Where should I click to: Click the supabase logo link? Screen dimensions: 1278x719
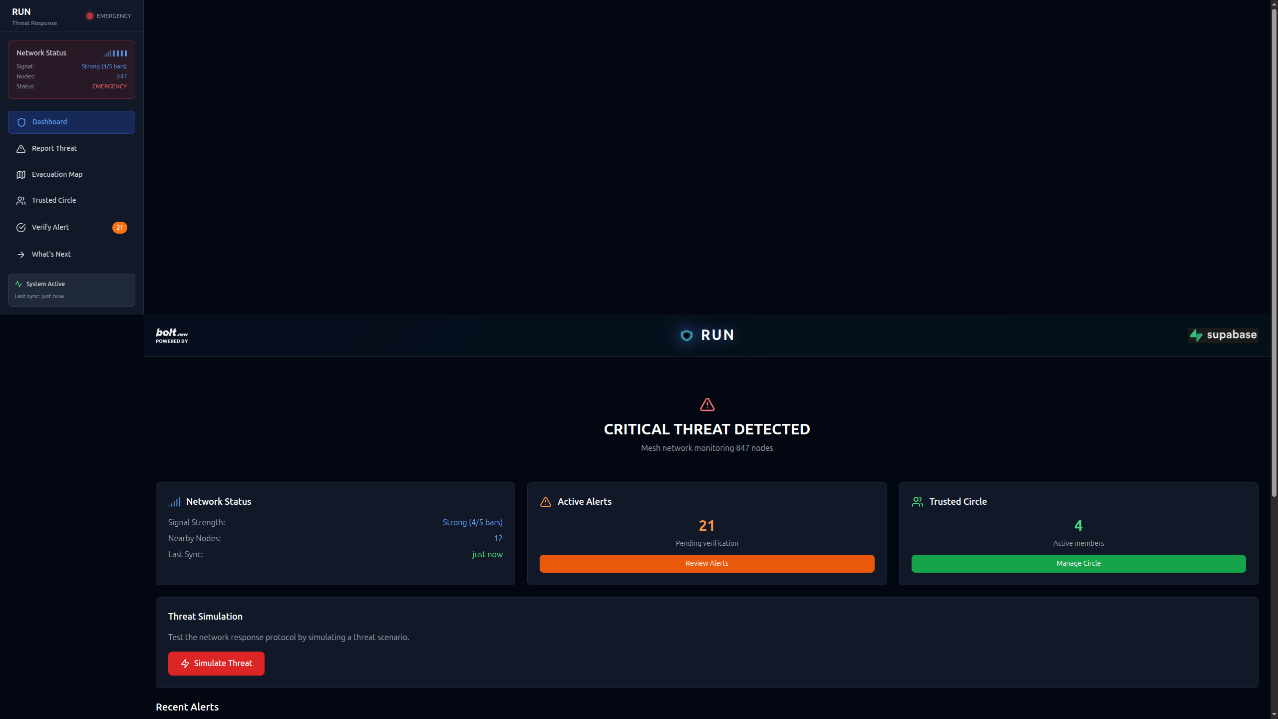coord(1223,335)
